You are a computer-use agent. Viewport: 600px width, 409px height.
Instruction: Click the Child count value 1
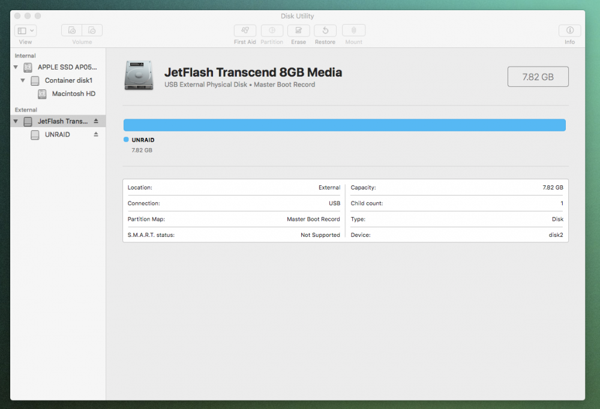[562, 203]
